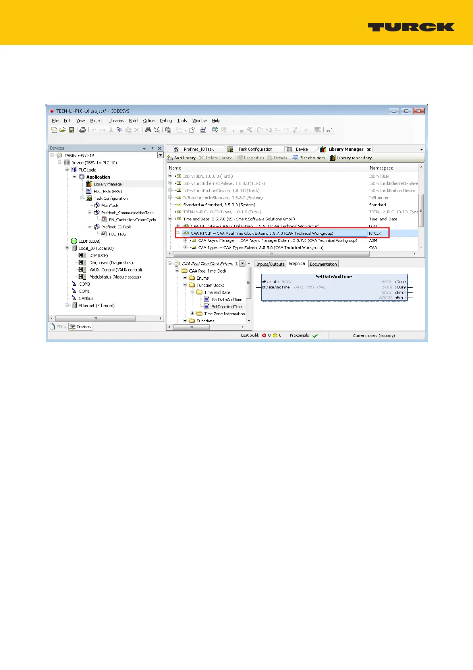Expand the Ethernet (Ethernet) device node
The width and height of the screenshot is (473, 670).
coord(67,306)
